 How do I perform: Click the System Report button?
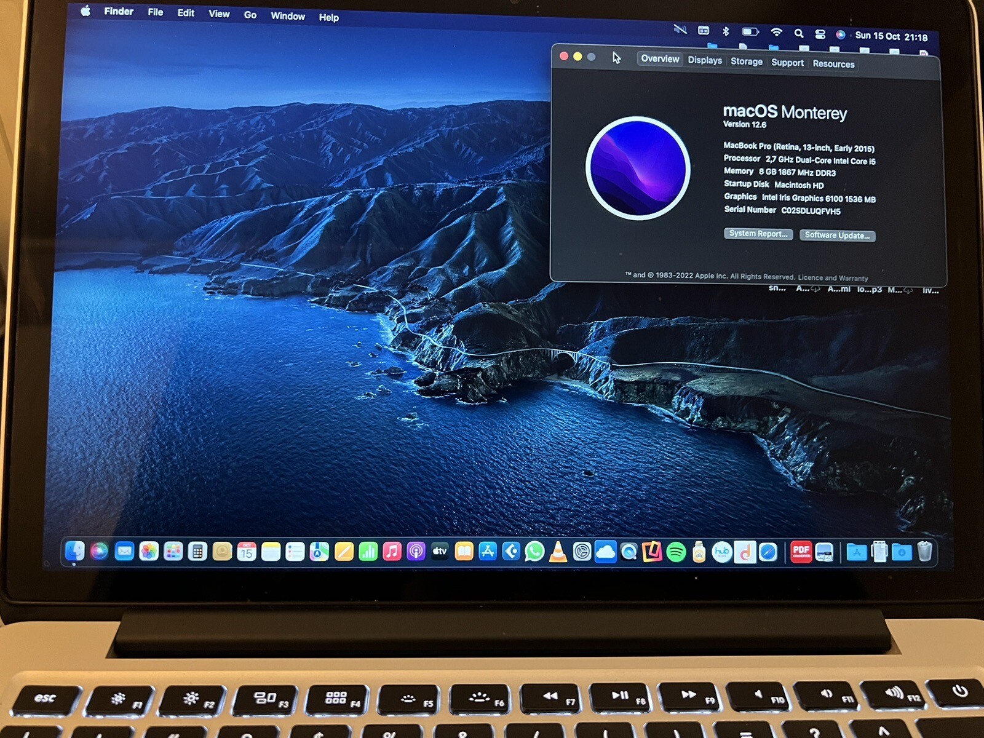coord(758,234)
